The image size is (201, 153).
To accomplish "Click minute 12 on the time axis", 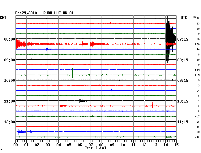I will (x=144, y=145).
